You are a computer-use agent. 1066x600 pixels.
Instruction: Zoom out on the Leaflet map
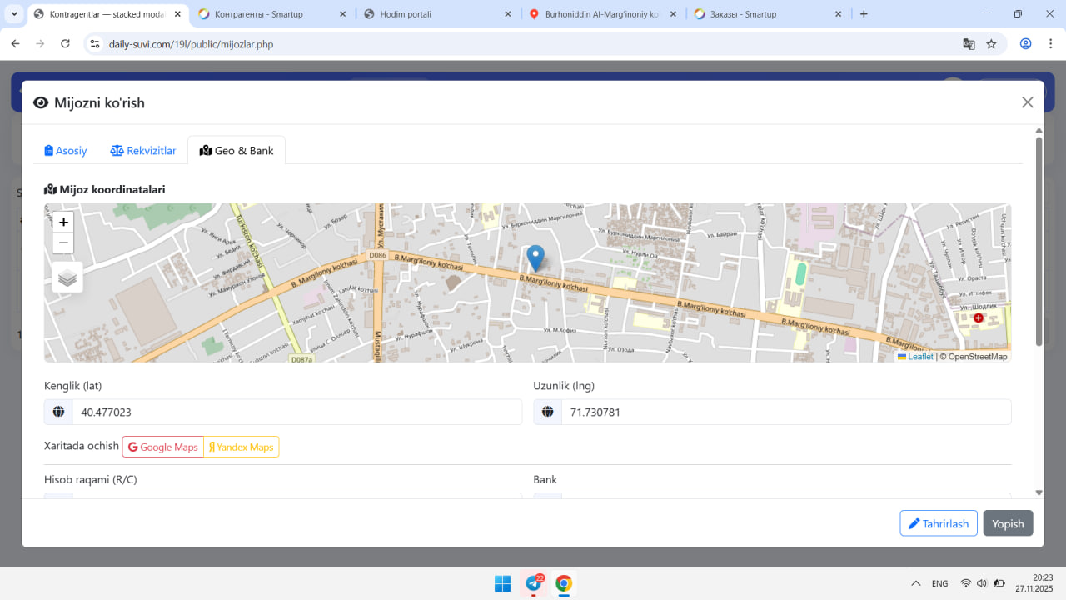(63, 243)
